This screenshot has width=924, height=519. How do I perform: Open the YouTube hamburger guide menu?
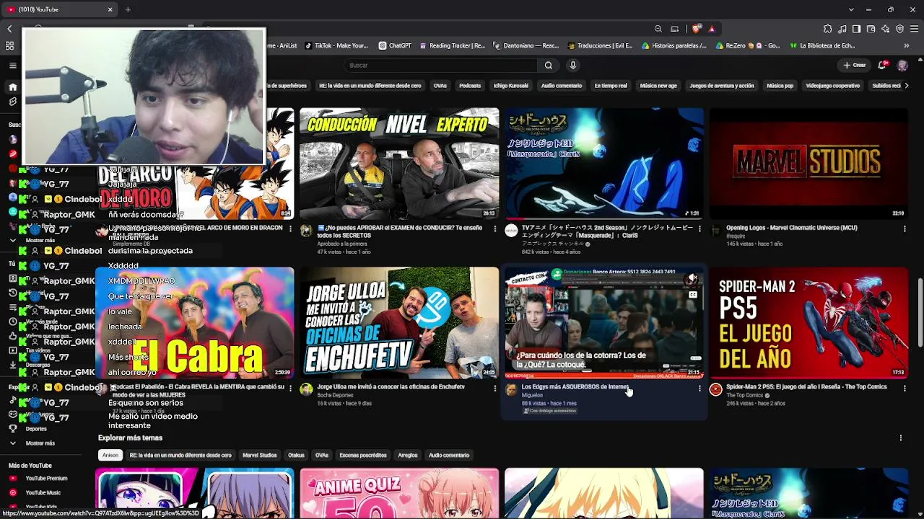coord(12,66)
